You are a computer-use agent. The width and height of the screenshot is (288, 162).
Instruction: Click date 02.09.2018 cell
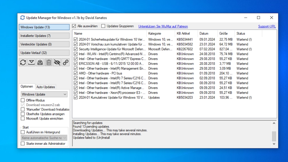pos(207,78)
